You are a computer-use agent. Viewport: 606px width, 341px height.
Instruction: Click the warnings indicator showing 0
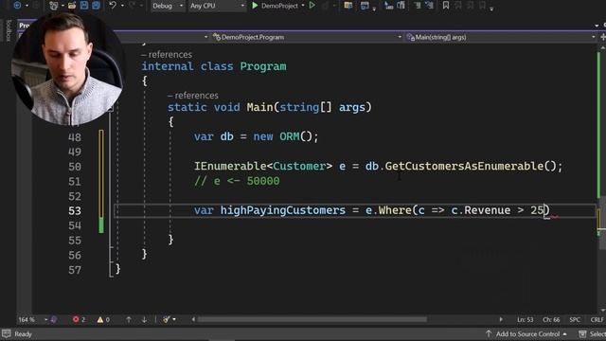103,319
